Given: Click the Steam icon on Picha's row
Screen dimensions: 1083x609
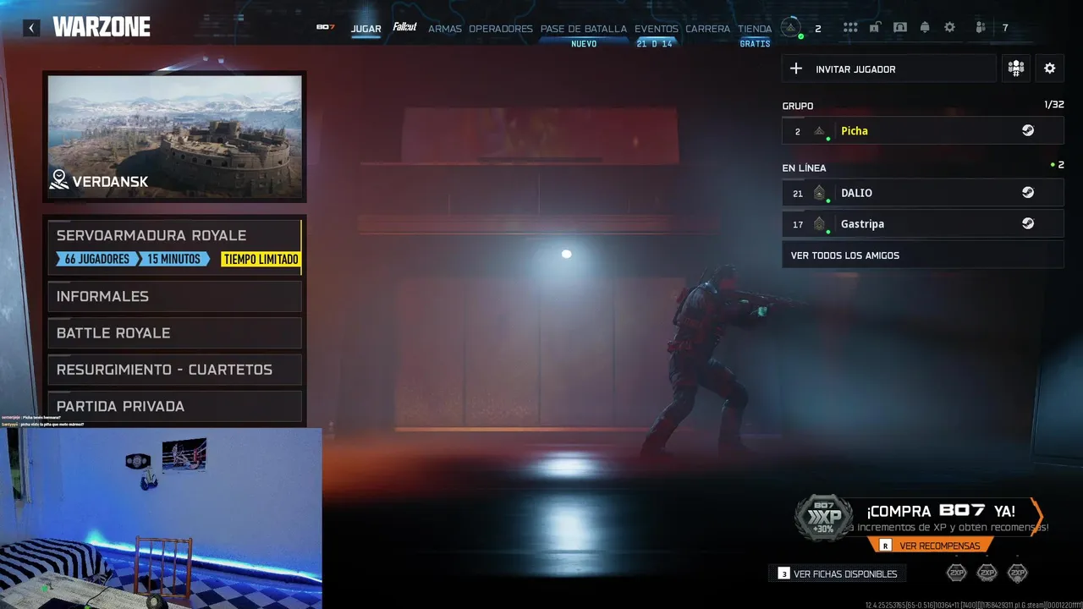Looking at the screenshot, I should coord(1027,131).
